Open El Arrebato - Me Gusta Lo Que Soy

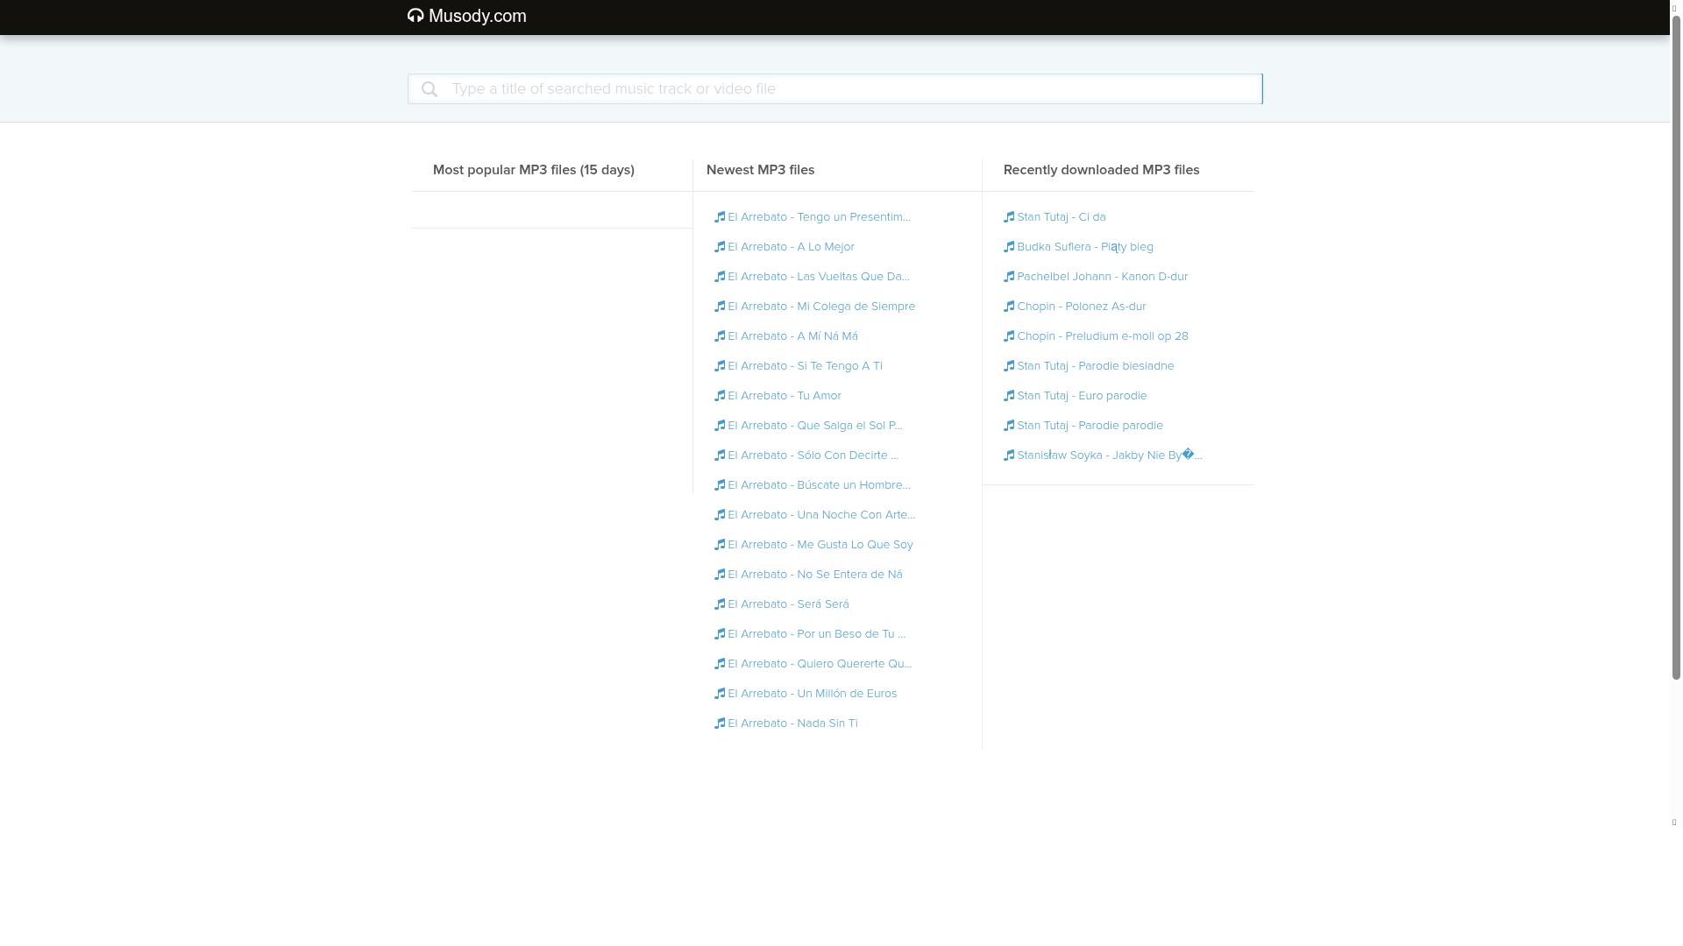[820, 545]
